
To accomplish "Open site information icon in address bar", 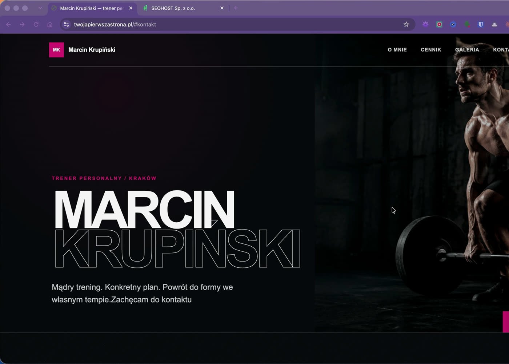I will 66,24.
